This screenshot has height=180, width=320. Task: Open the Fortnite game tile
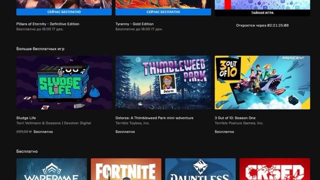pos(126,169)
